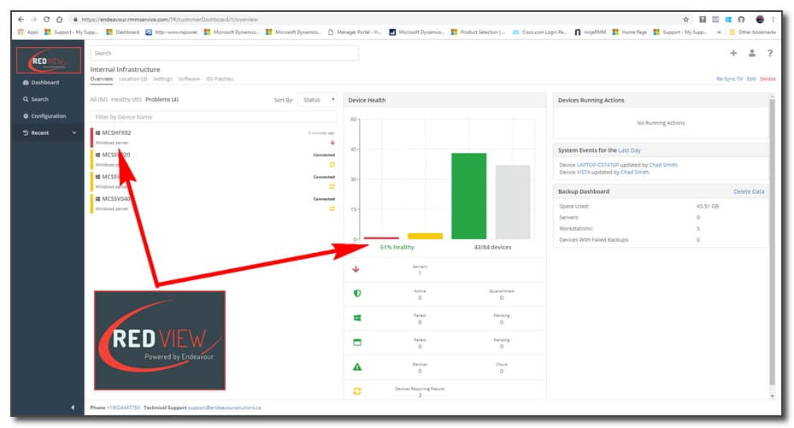Open the MCSHFX02 device entry
The image size is (794, 428).
click(x=116, y=133)
